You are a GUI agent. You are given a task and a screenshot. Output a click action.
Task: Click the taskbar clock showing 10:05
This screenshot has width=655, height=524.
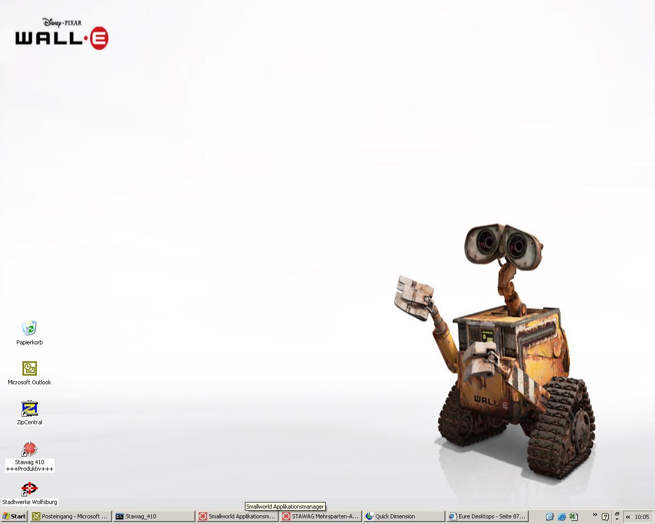pyautogui.click(x=642, y=517)
